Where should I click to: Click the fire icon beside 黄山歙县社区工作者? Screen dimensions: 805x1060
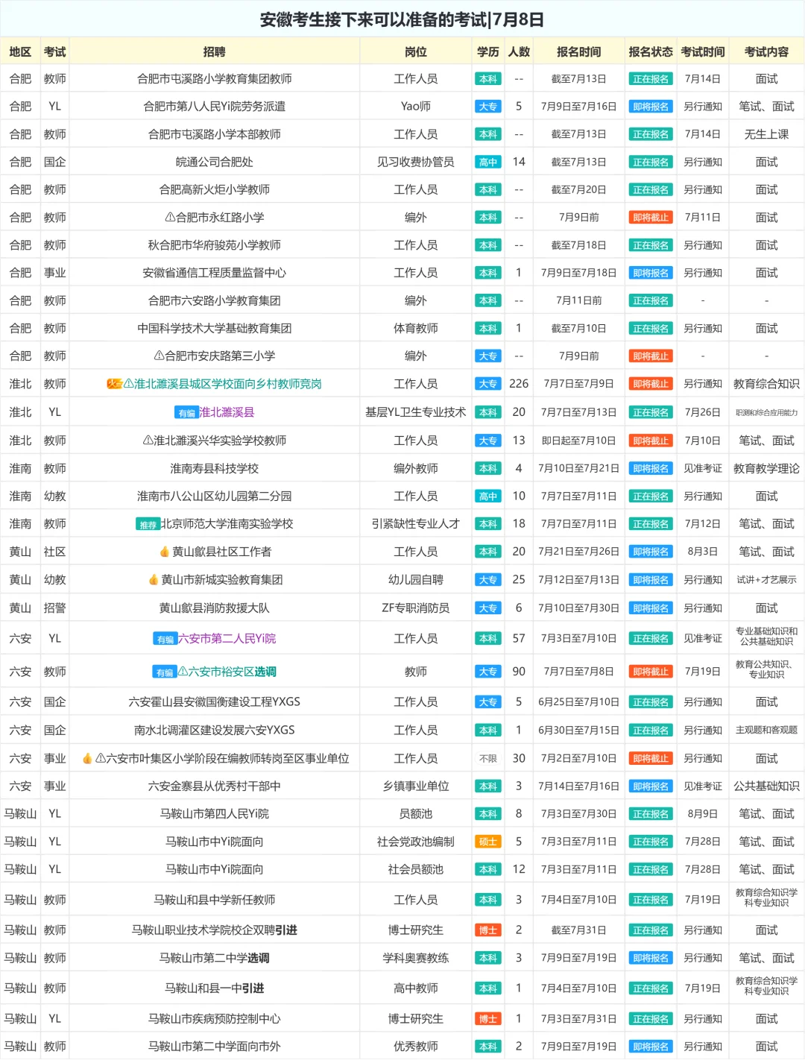[x=165, y=552]
